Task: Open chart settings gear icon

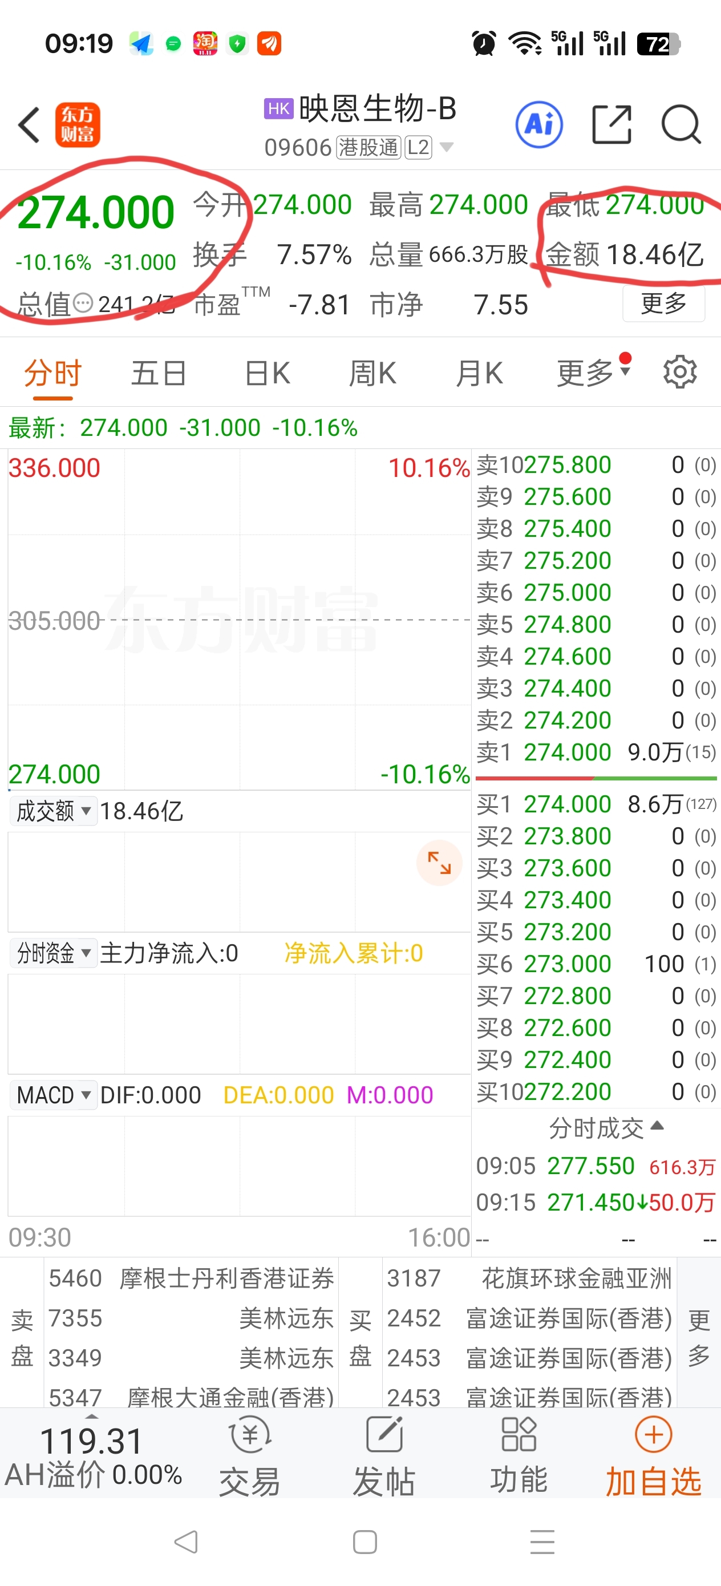Action: click(x=679, y=372)
